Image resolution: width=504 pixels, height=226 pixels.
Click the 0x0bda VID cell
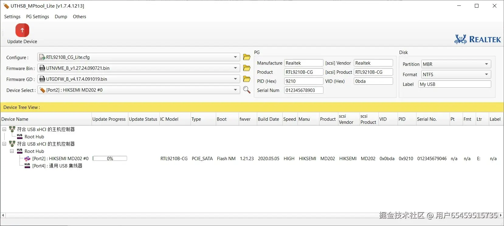pyautogui.click(x=387, y=158)
